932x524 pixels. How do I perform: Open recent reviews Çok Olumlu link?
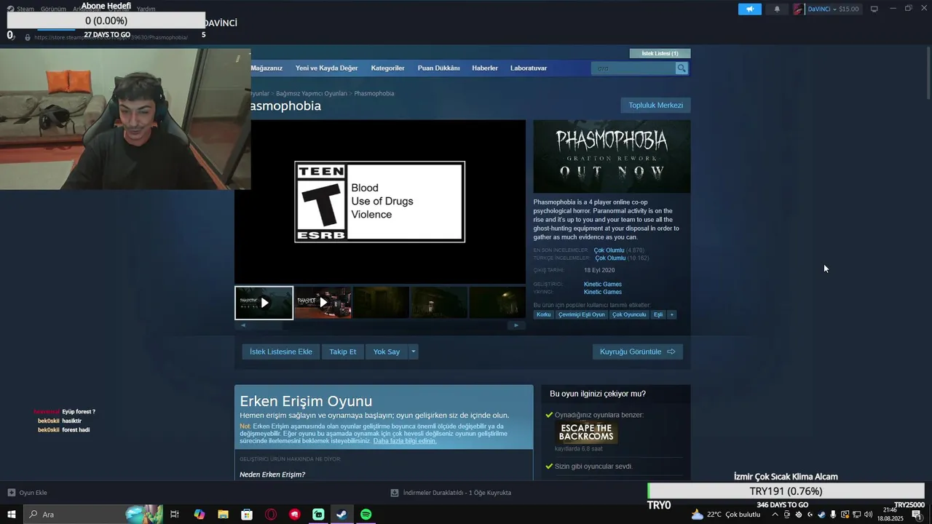609,250
